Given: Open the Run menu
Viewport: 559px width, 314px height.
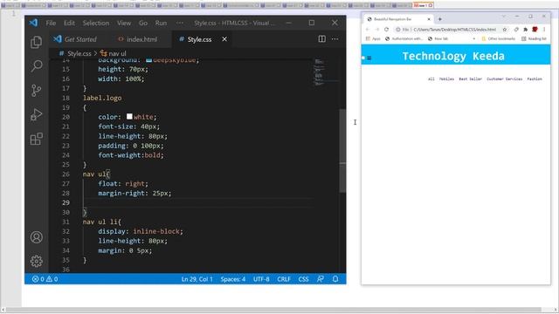Looking at the screenshot, I should pyautogui.click(x=161, y=23).
